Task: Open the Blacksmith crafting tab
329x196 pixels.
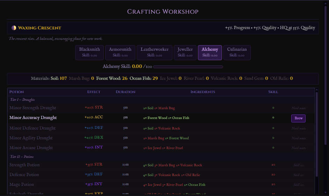Action: coord(90,52)
